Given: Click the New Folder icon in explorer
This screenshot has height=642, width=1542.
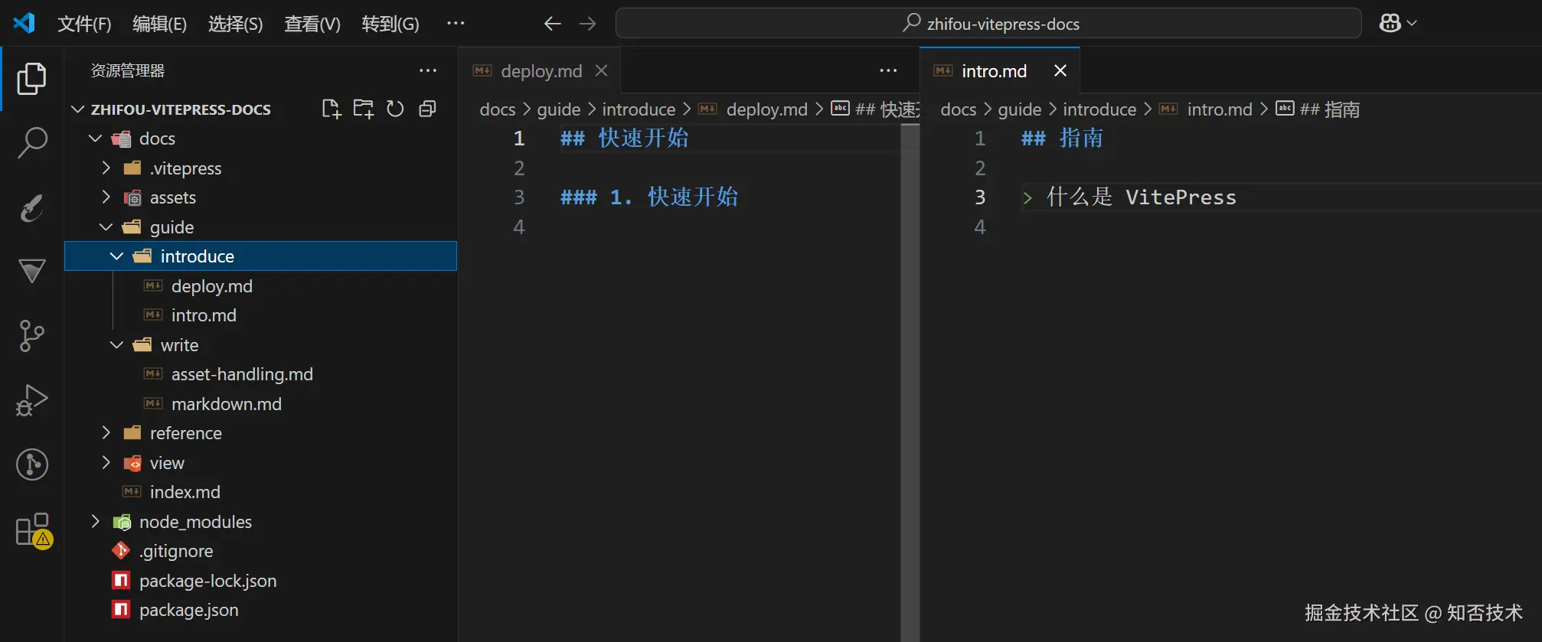Looking at the screenshot, I should point(363,109).
